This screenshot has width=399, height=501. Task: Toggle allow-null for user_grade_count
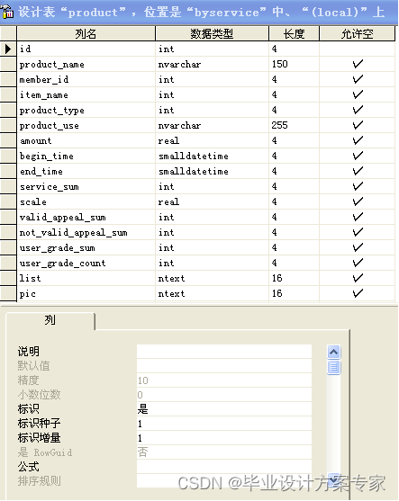coord(358,264)
